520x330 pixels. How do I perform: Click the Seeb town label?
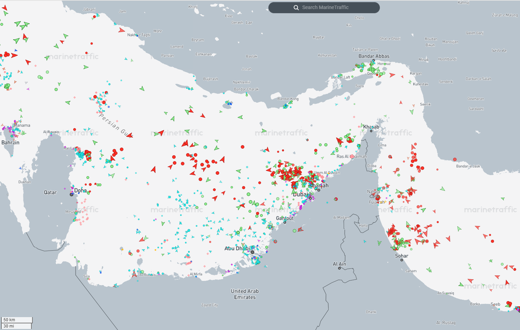click(x=495, y=304)
